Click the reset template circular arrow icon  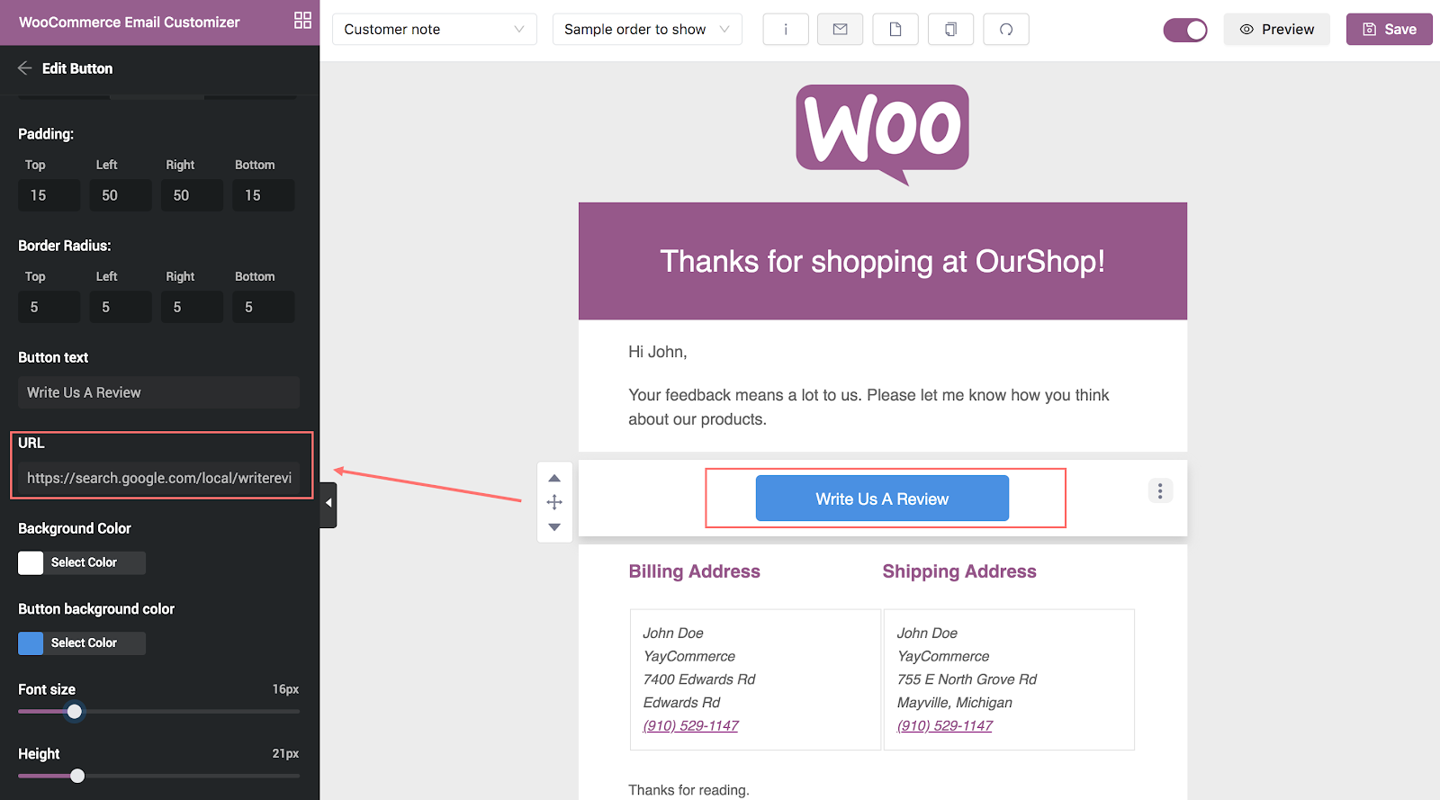[x=1006, y=30]
